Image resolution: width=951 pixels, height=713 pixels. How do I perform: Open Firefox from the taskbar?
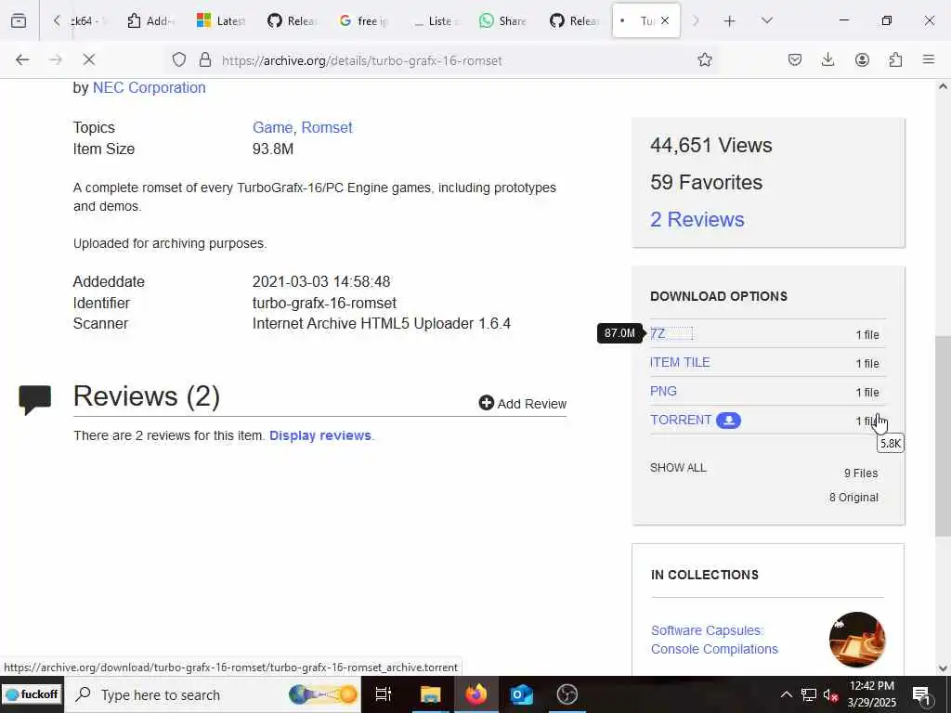(476, 694)
